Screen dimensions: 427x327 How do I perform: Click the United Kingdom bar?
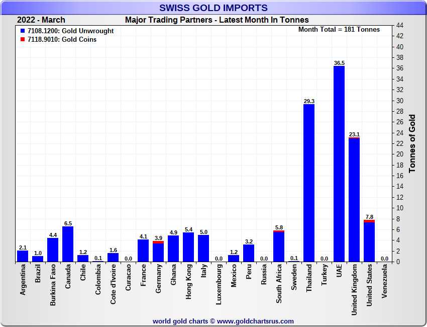(x=354, y=200)
